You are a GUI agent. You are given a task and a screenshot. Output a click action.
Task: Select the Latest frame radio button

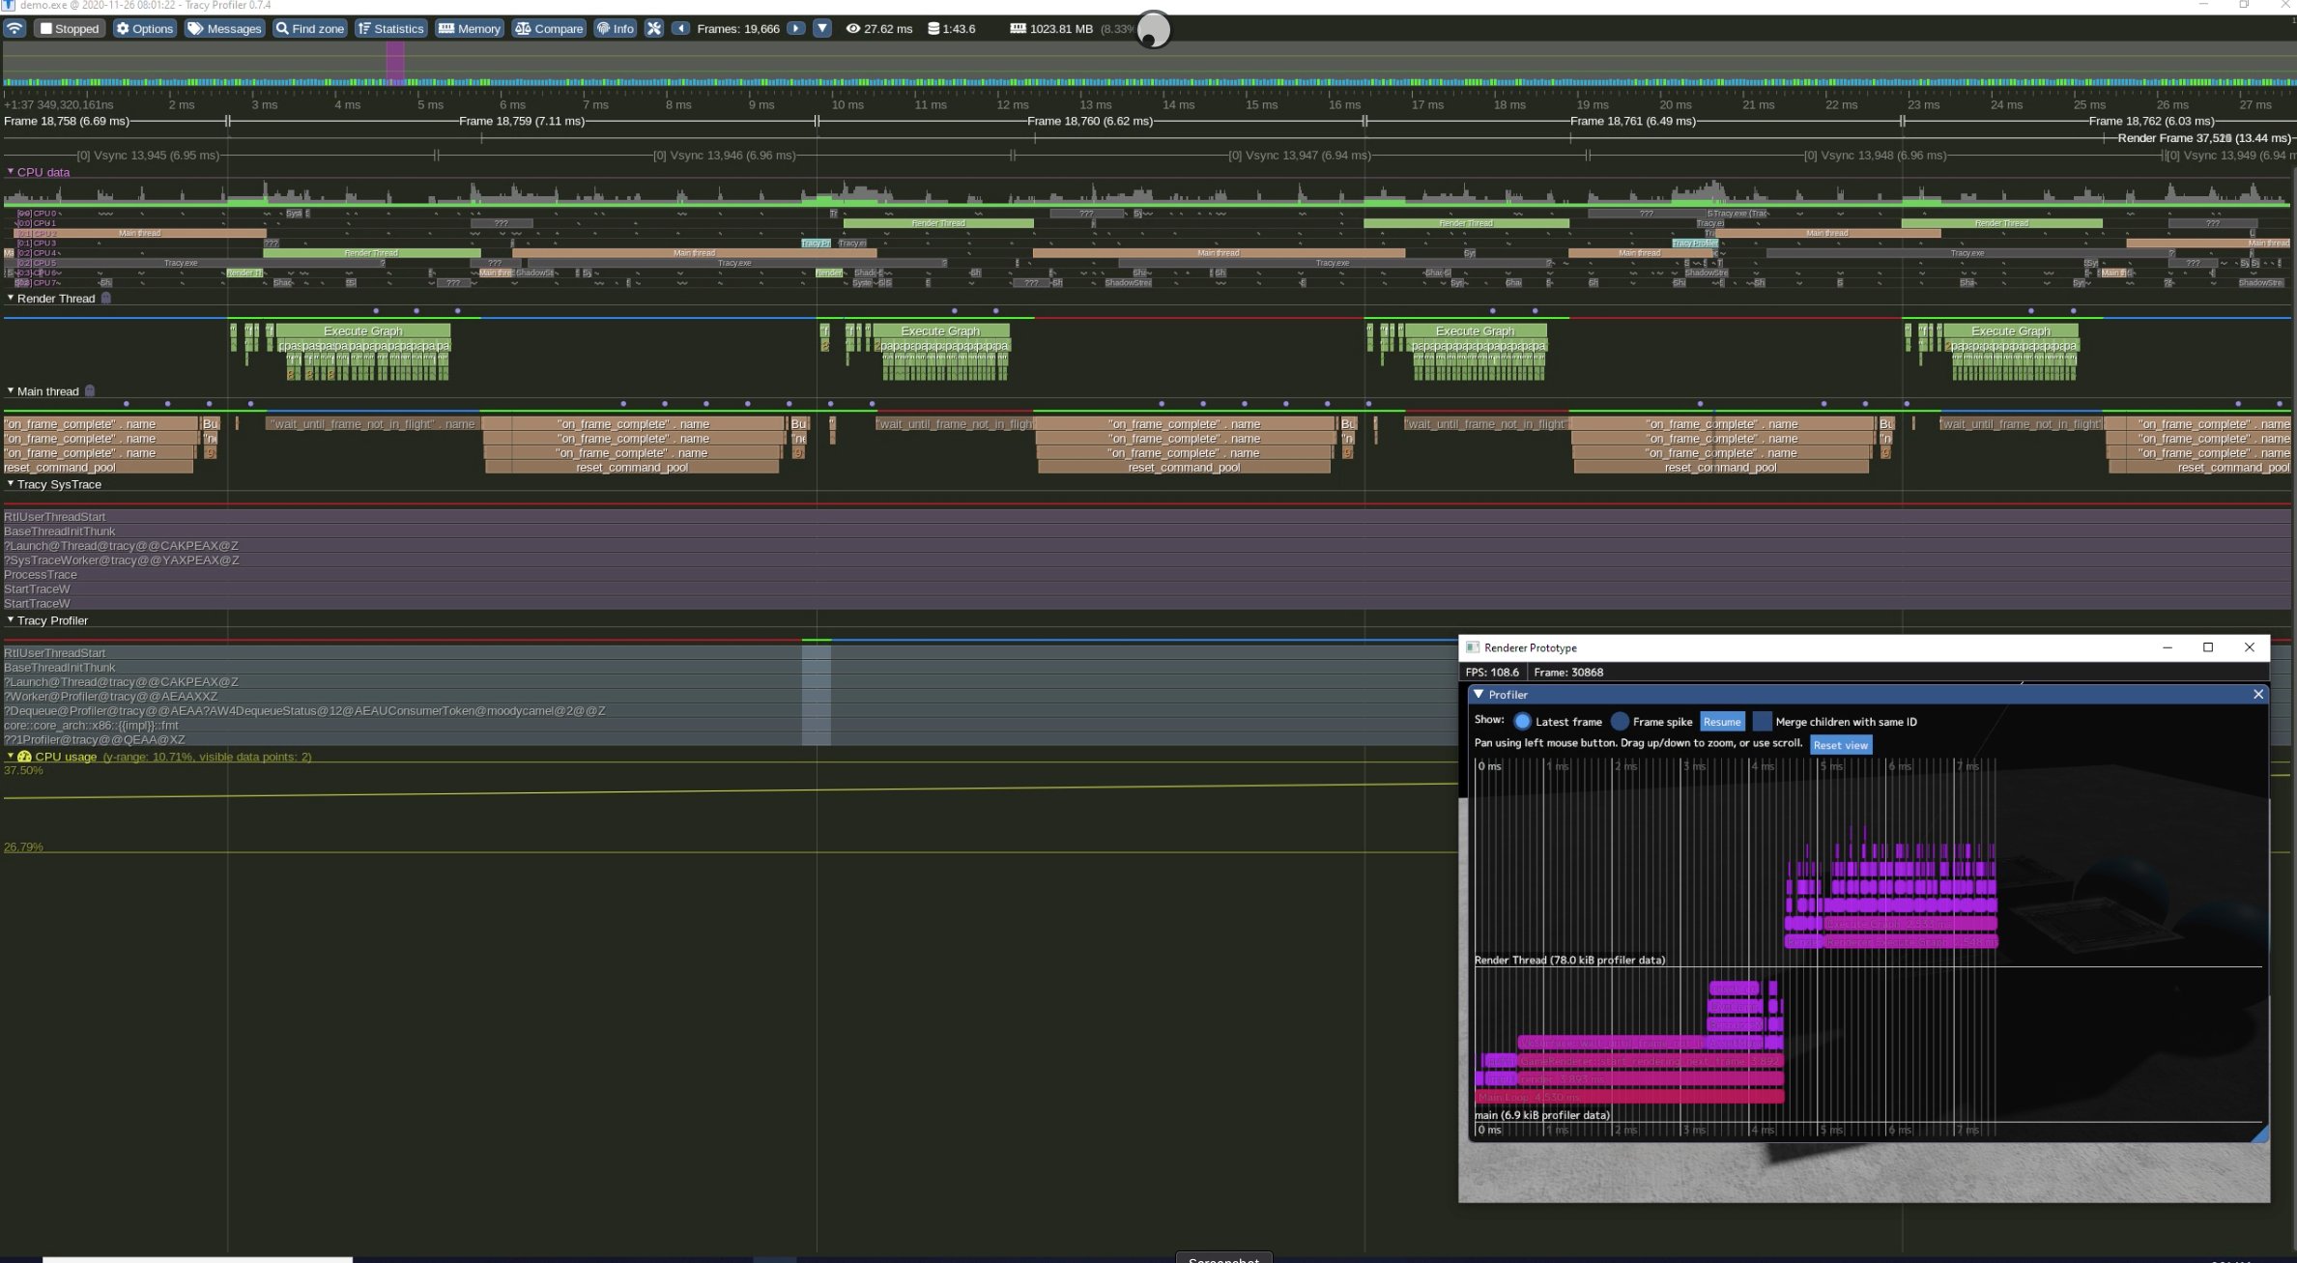point(1522,721)
